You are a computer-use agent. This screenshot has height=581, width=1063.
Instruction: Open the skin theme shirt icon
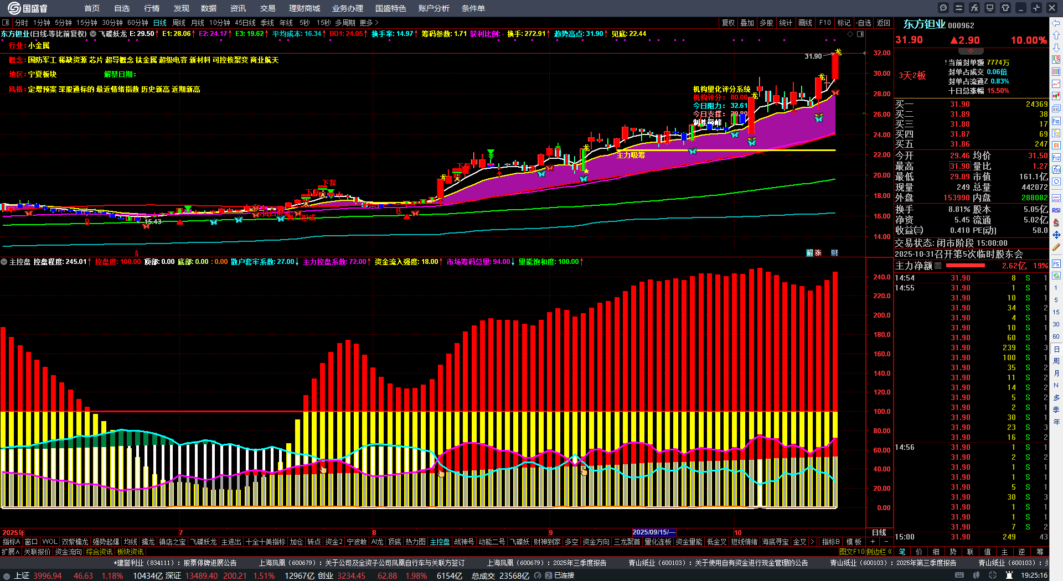point(1005,8)
